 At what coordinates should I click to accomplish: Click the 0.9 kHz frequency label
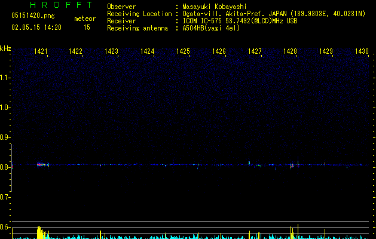[5, 137]
